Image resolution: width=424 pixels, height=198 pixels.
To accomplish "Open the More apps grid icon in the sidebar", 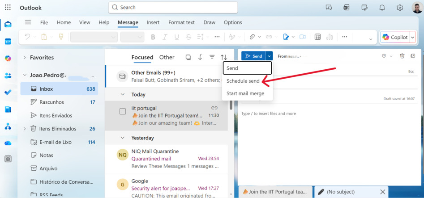I will [8, 159].
